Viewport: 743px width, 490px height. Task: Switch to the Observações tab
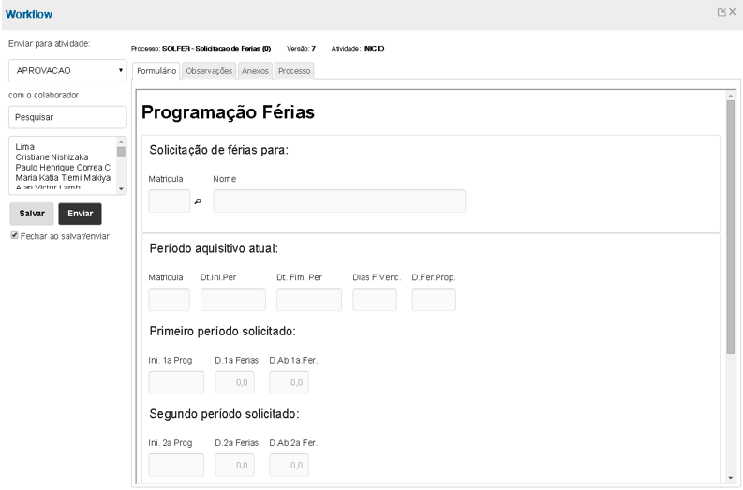(209, 70)
